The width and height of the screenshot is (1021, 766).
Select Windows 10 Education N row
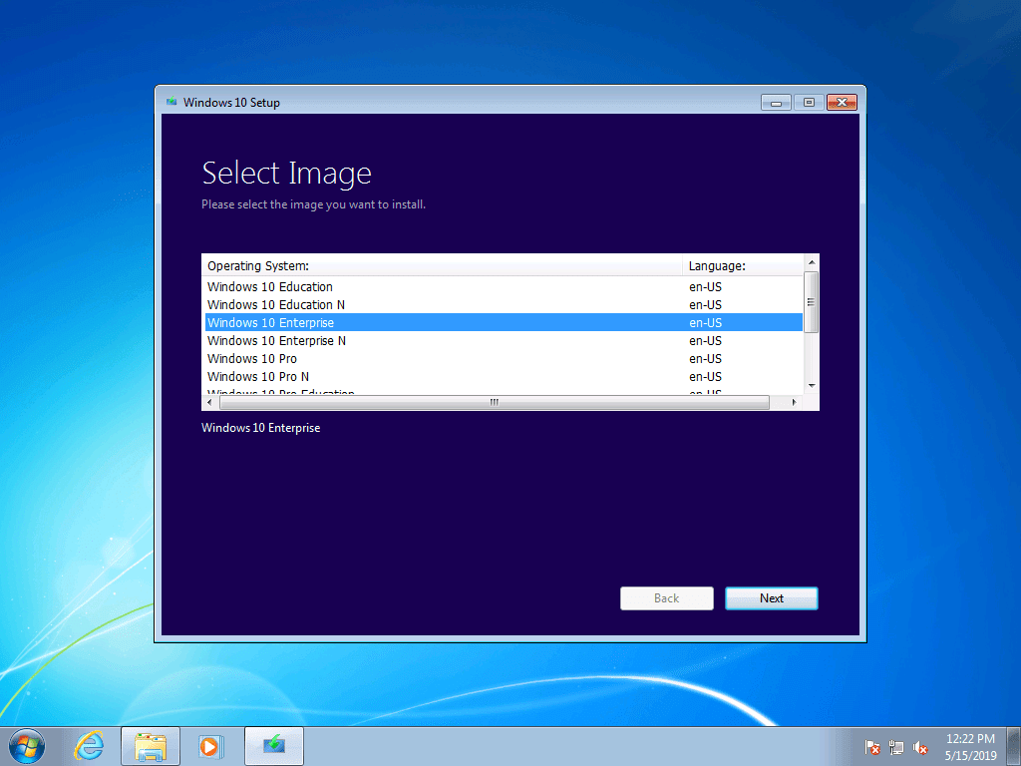[504, 305]
